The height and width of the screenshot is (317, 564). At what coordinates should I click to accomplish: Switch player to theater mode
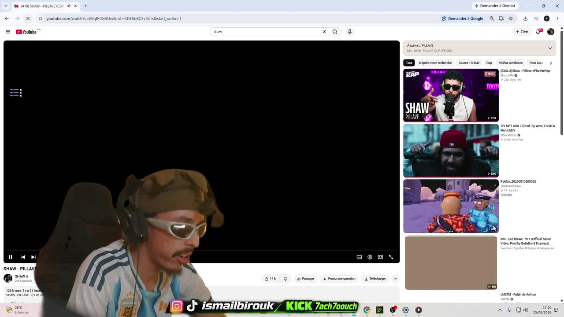[380, 257]
